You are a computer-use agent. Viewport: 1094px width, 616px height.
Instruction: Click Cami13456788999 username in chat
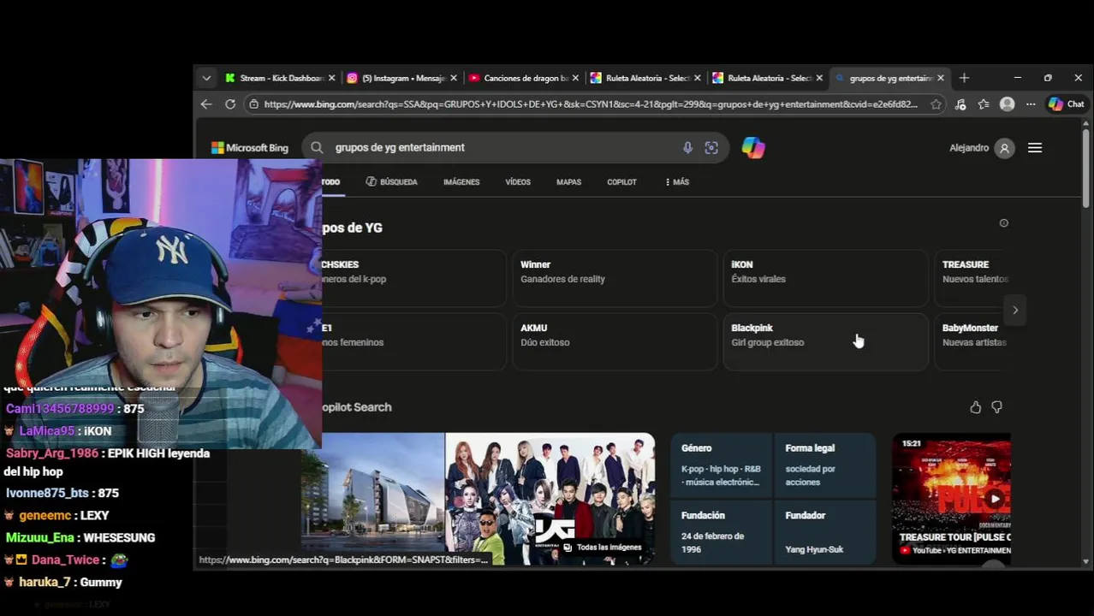(60, 409)
